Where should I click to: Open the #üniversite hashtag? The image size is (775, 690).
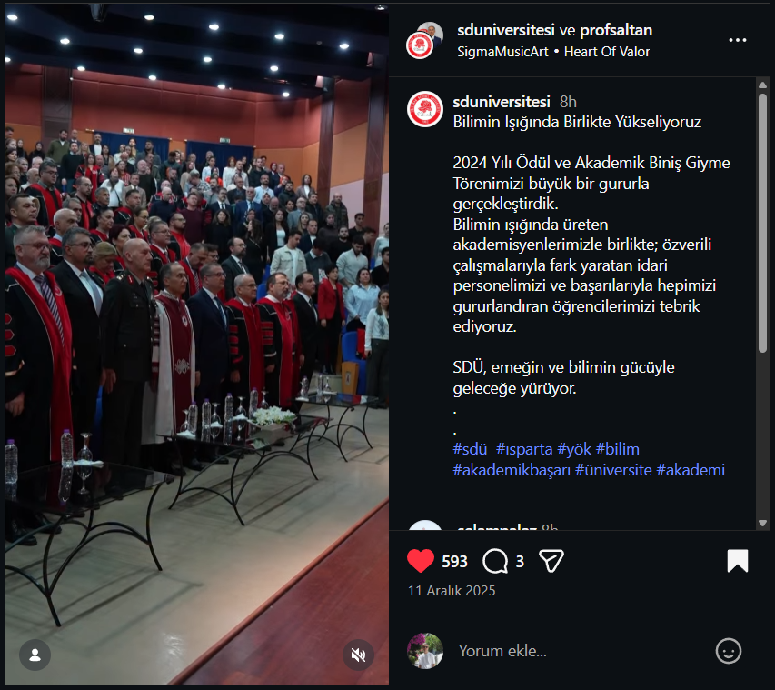pos(613,470)
